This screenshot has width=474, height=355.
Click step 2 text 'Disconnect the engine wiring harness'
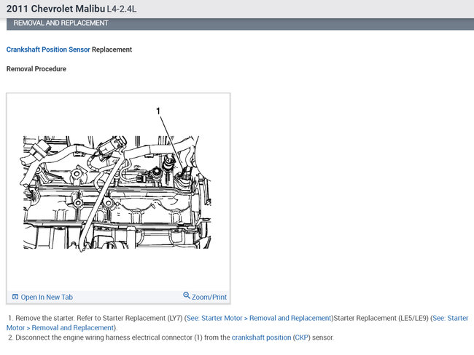(73, 338)
